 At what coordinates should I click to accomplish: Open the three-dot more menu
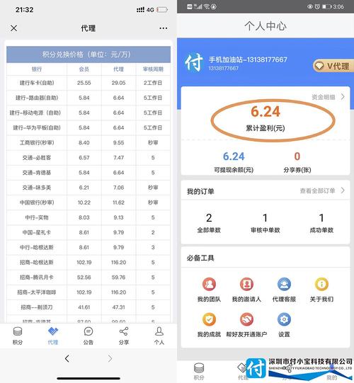(x=164, y=28)
